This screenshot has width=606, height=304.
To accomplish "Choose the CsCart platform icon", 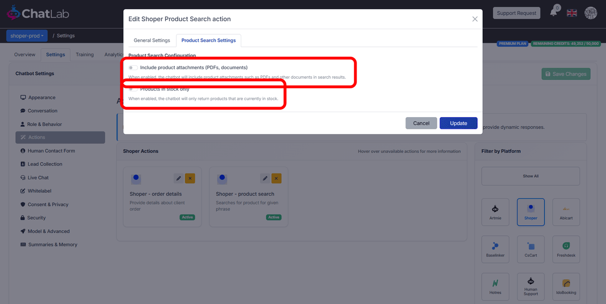I will 530,249.
